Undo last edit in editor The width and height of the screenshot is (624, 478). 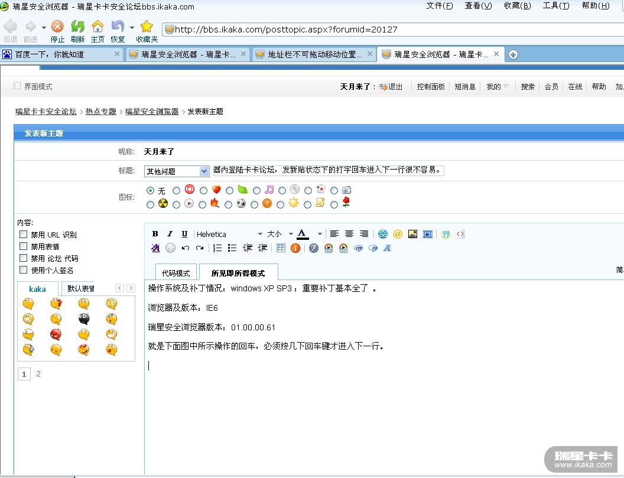coord(185,248)
